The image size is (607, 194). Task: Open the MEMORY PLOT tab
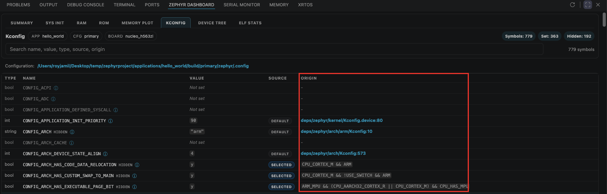137,23
